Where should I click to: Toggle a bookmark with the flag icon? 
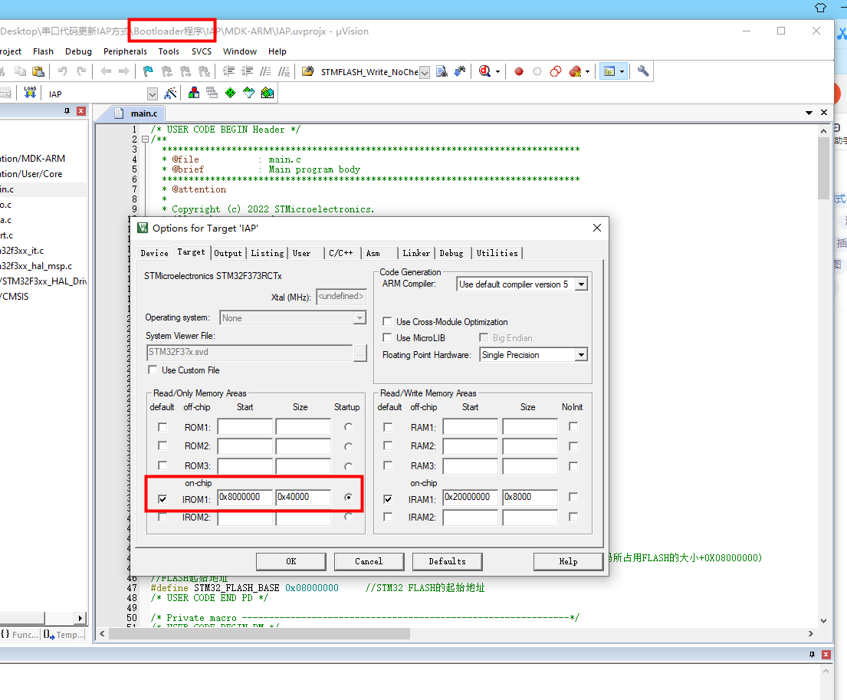point(148,70)
